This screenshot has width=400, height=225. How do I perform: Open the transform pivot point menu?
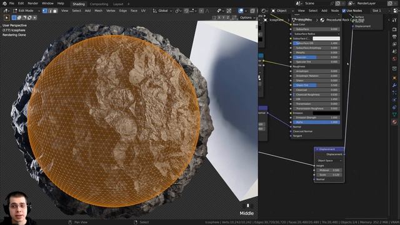pos(178,11)
